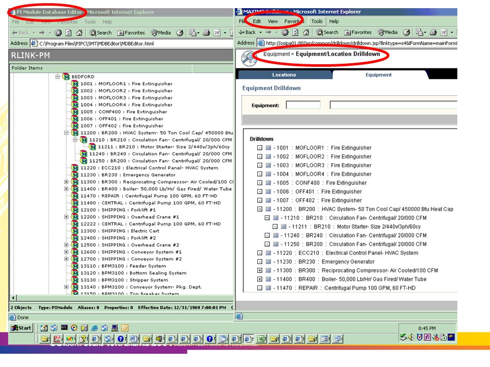
Task: Switch to the Equipment tab
Action: [x=378, y=75]
